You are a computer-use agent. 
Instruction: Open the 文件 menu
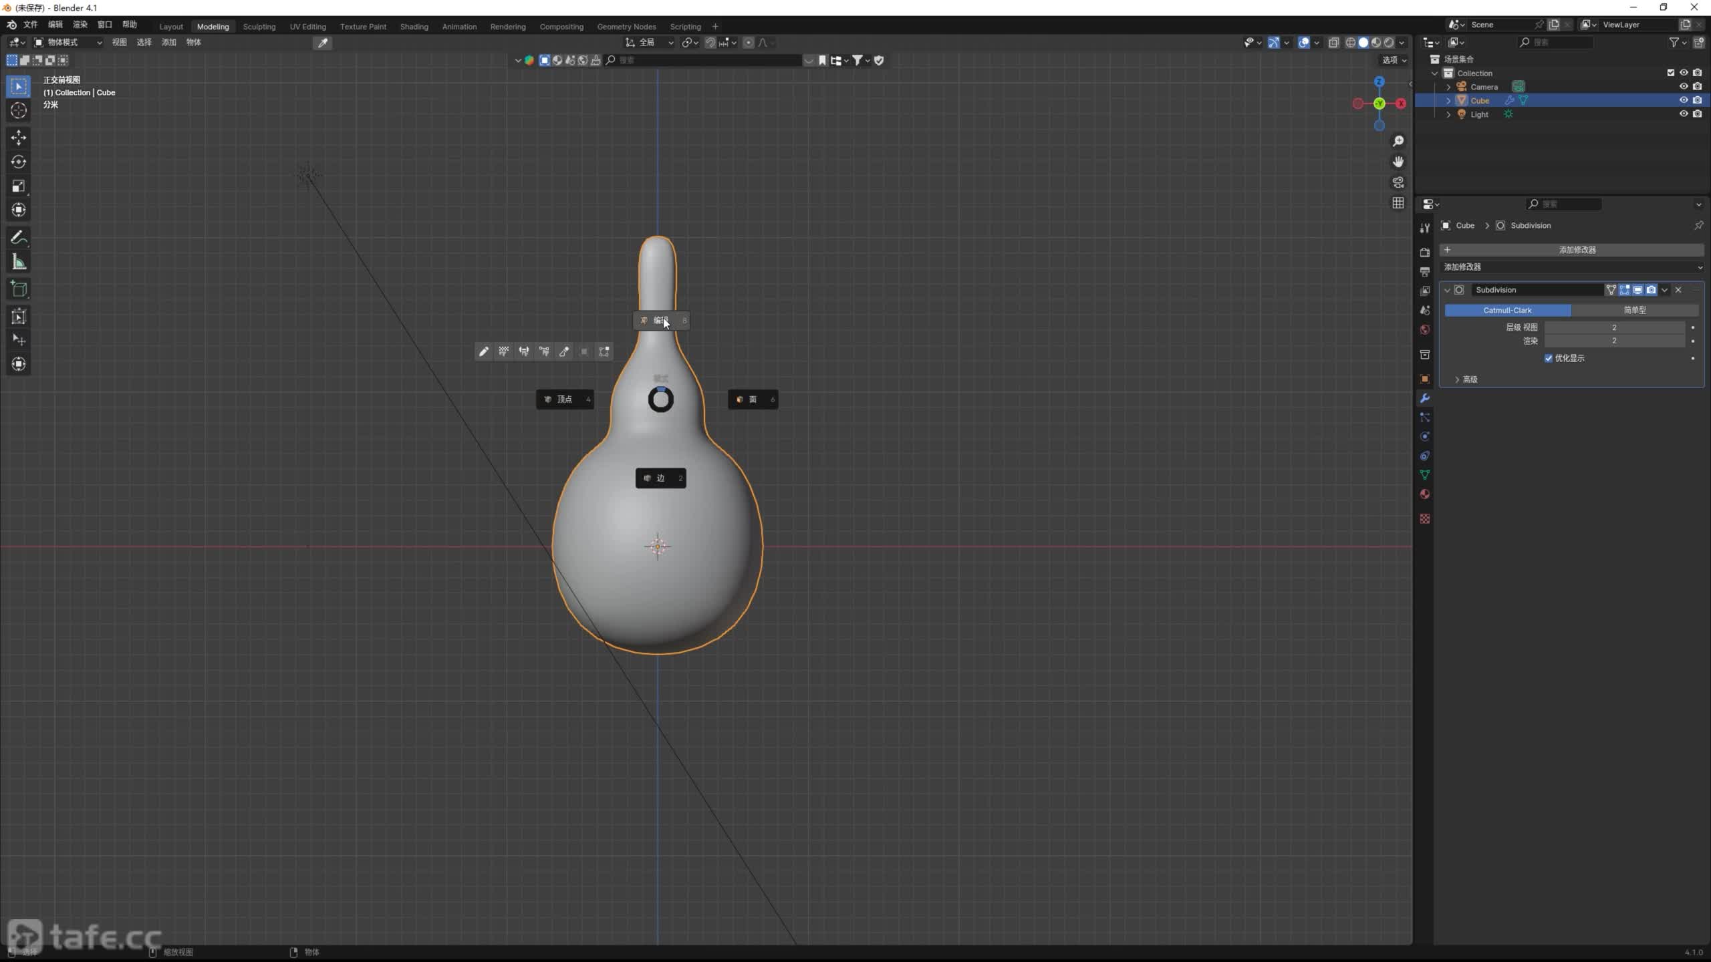[30, 25]
